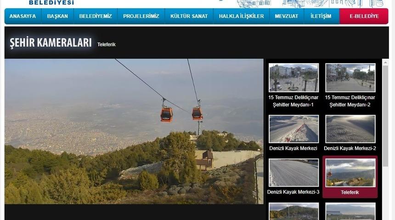Open the ANASAYFA menu item
This screenshot has height=220, width=395.
[23, 16]
